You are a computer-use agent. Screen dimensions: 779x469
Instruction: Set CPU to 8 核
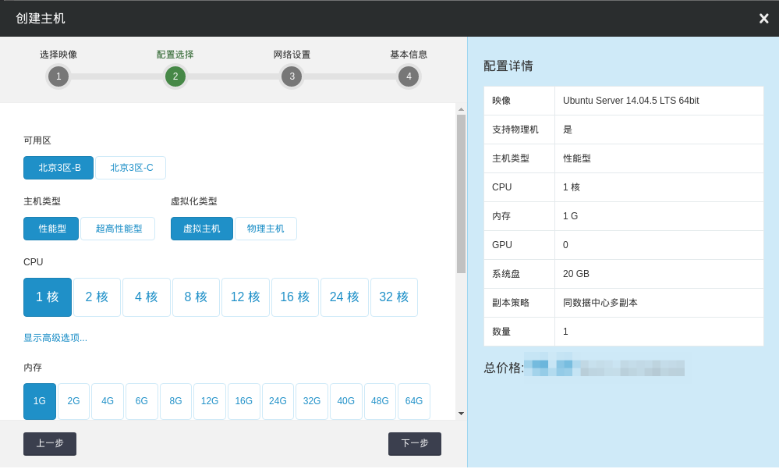tap(196, 297)
